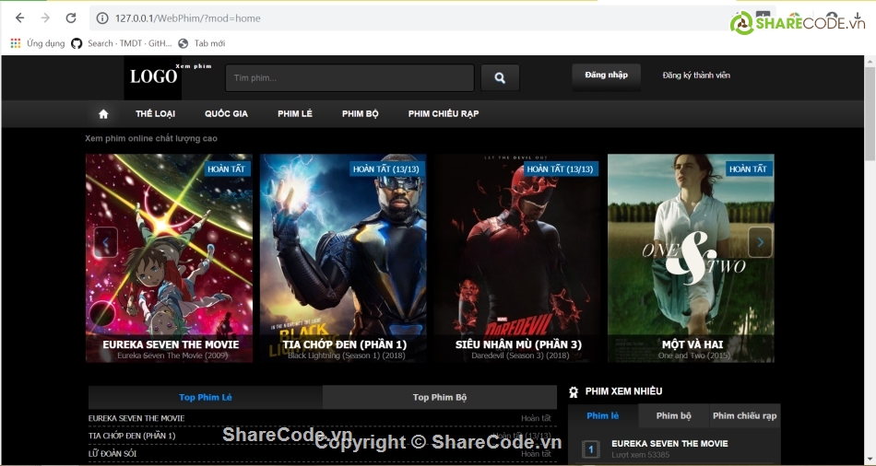
Task: Click the magnifier search button
Action: (500, 77)
